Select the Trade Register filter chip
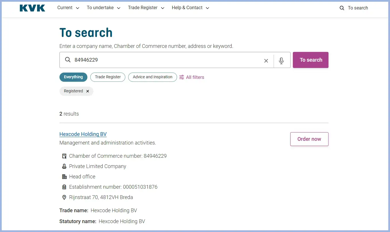Viewport: 390px width, 232px height. [x=108, y=77]
